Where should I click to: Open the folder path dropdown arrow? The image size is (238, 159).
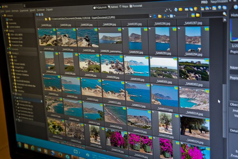[150, 17]
